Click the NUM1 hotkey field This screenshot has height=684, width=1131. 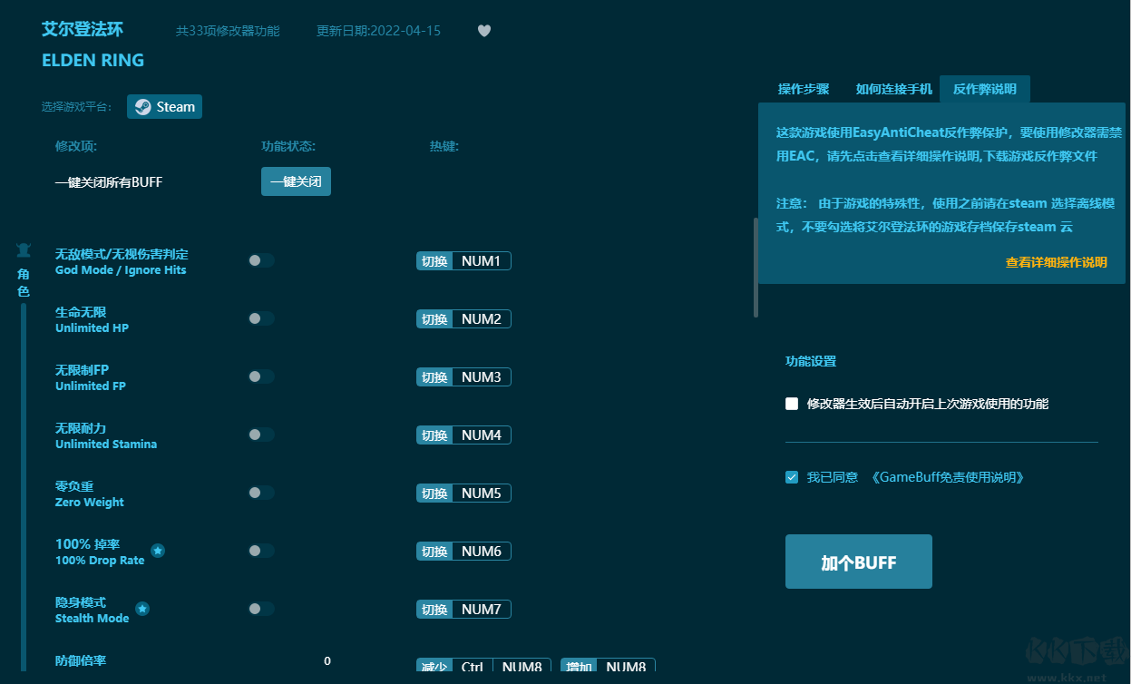pyautogui.click(x=481, y=261)
